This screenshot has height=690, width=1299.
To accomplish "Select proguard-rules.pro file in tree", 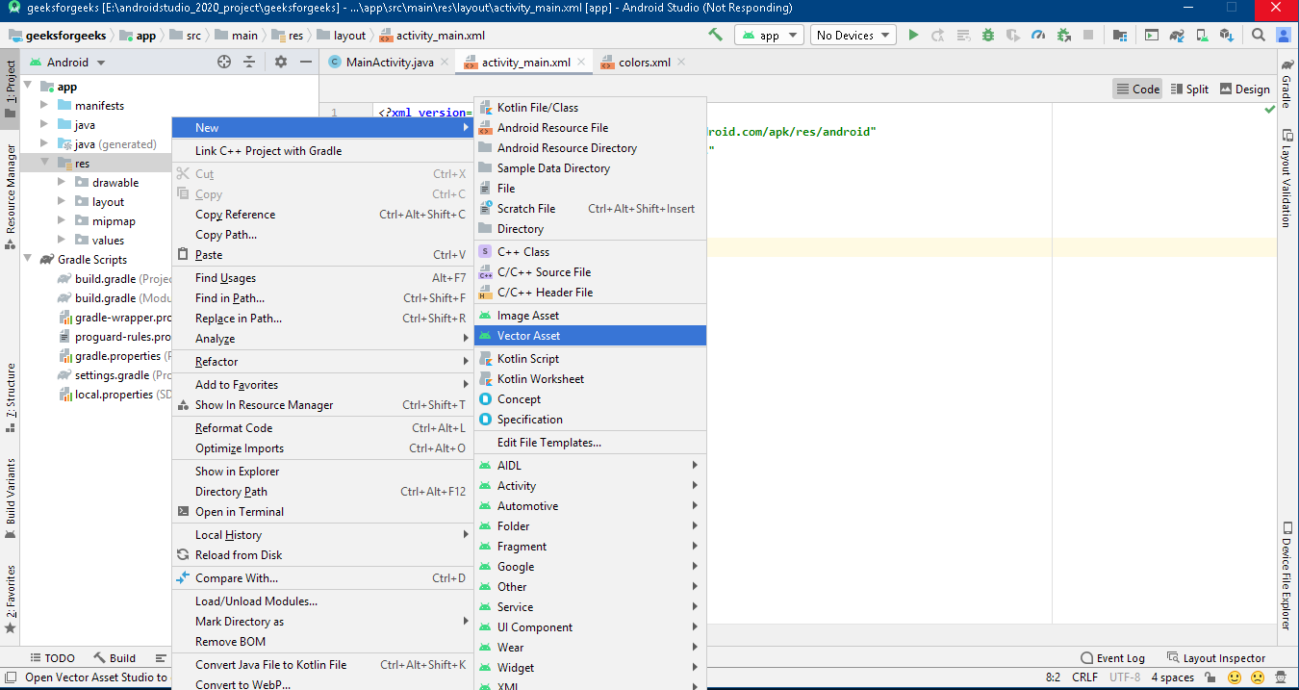I will tap(114, 337).
